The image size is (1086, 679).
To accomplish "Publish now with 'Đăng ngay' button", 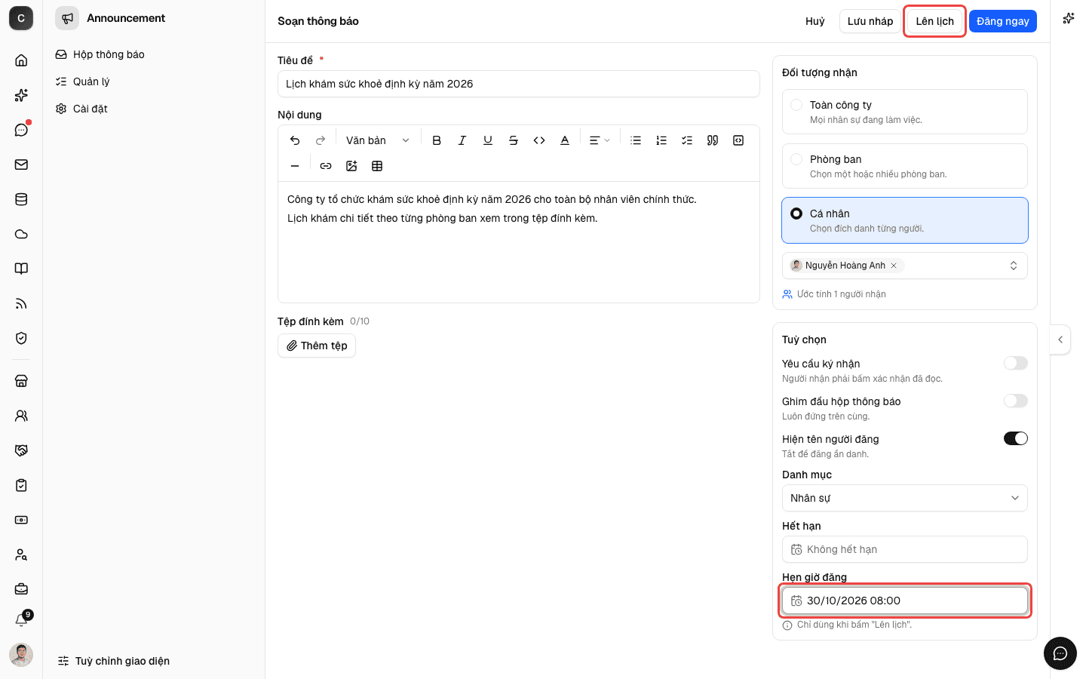I will tap(1003, 21).
